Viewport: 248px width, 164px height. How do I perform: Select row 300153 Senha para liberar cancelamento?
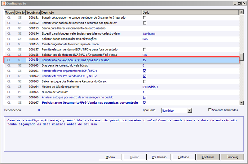tap(122, 28)
